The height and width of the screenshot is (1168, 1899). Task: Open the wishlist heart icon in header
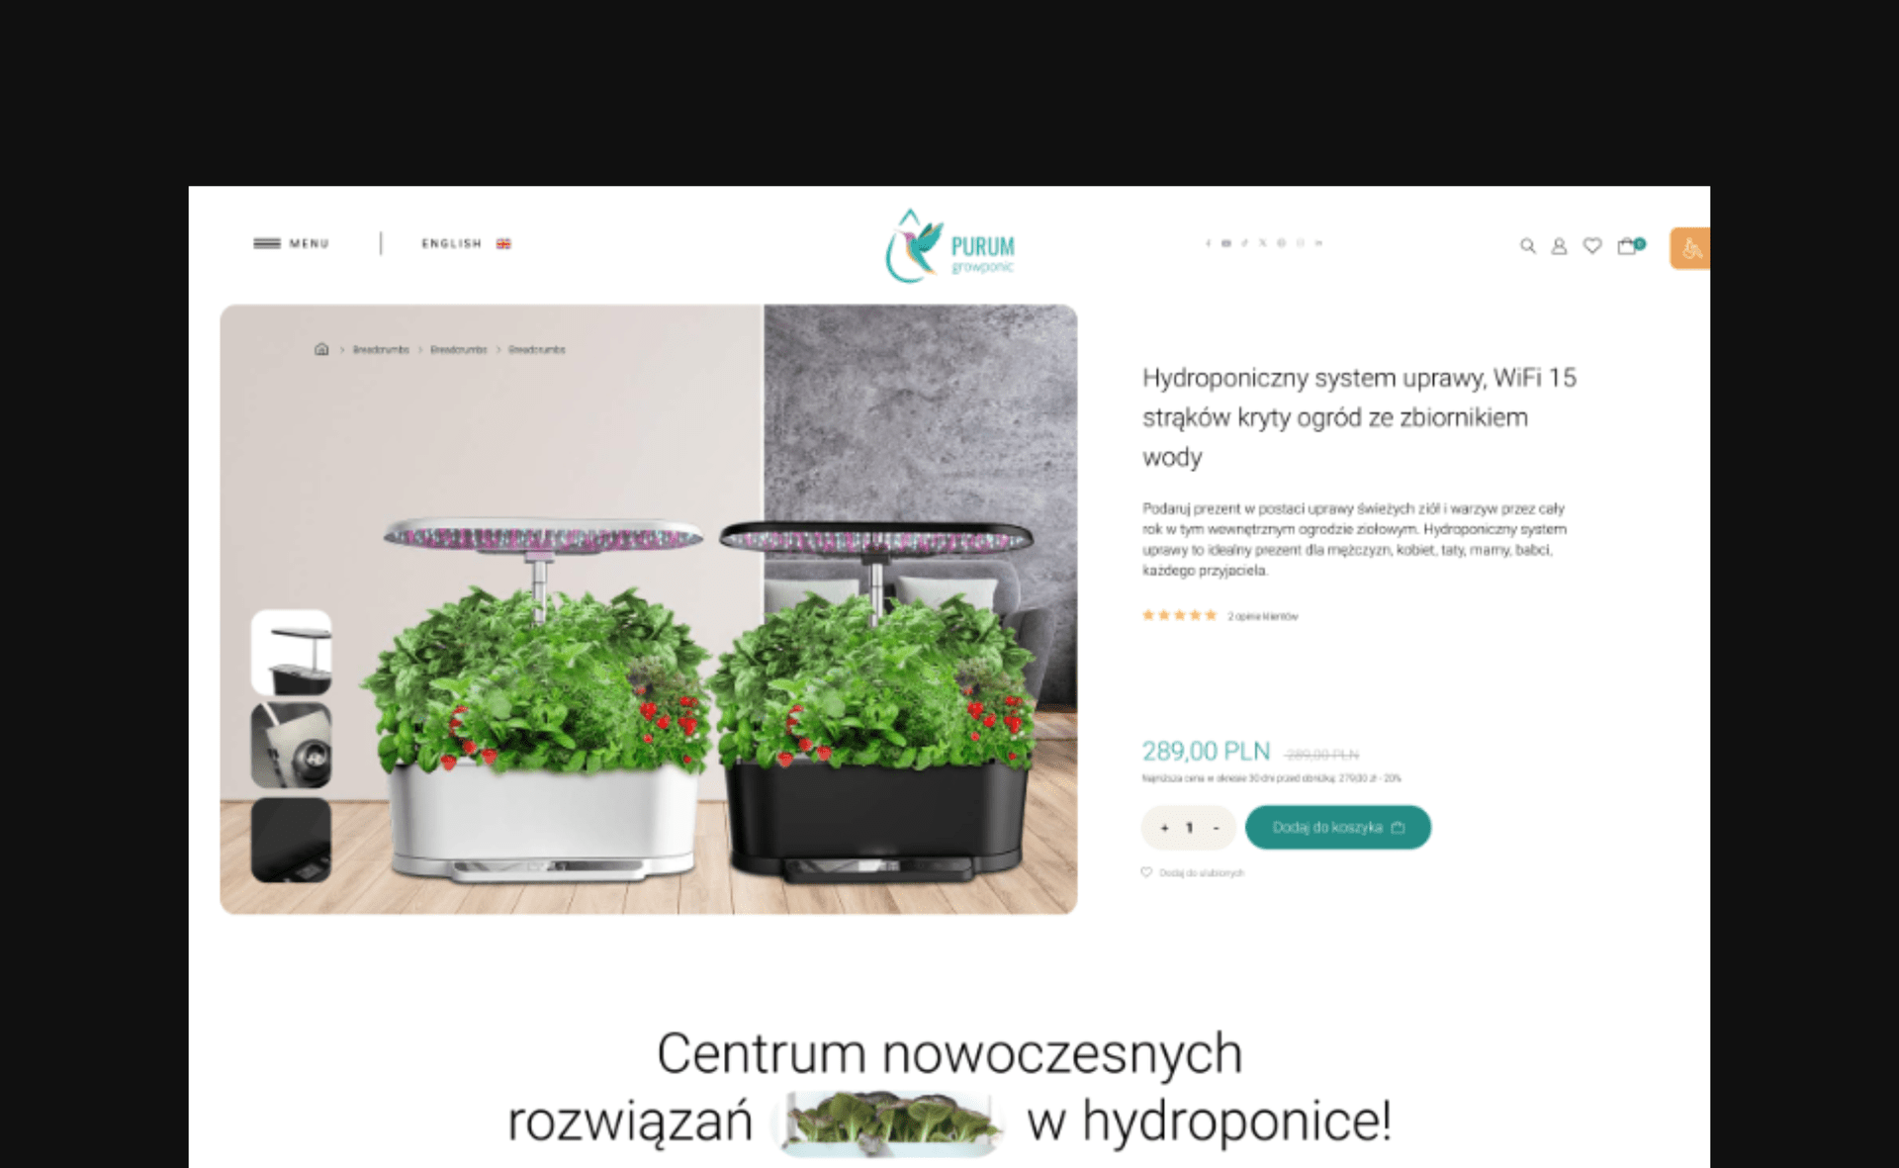tap(1591, 246)
